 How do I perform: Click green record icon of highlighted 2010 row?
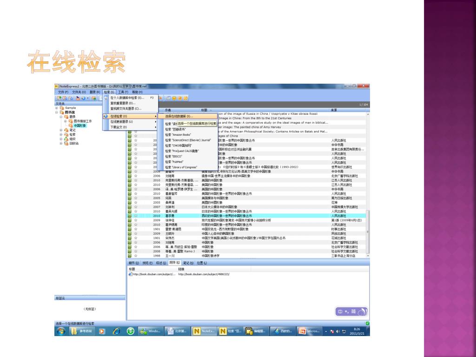point(130,216)
